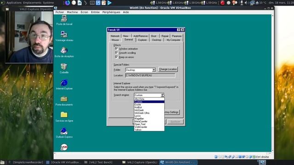Click the webcam video in V4L2 Capture window
Viewport: 294px width, 165px height.
click(x=29, y=37)
